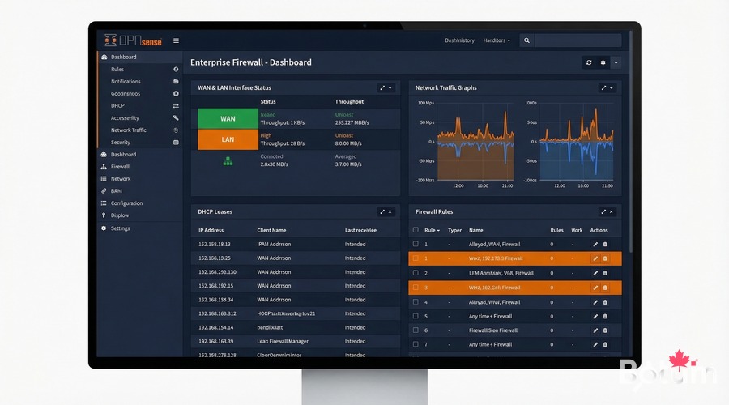
Task: Open Firewall section in sidebar
Action: tap(120, 167)
